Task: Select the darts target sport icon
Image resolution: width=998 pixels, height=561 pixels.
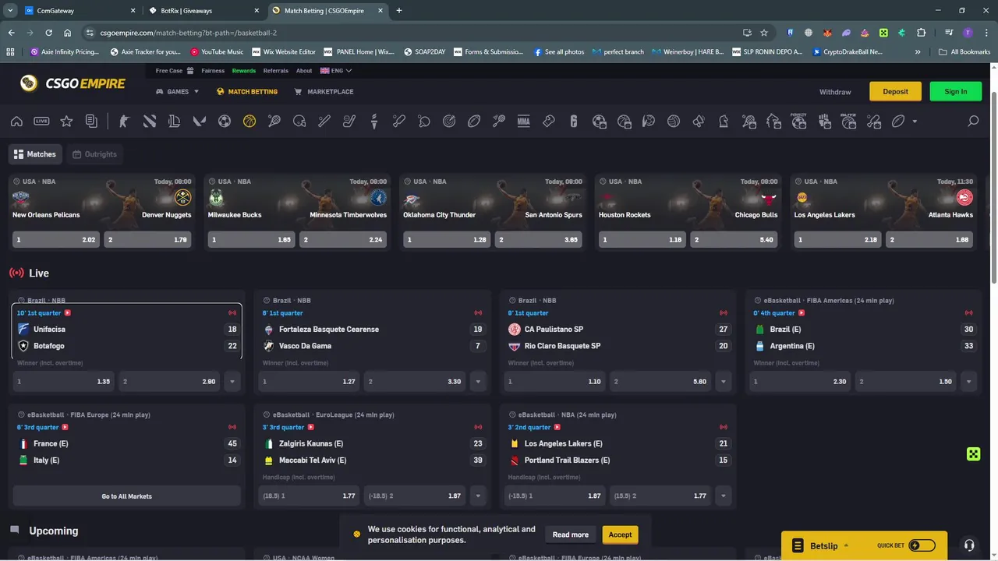Action: (x=449, y=122)
